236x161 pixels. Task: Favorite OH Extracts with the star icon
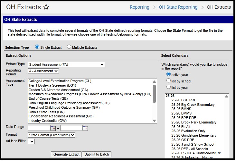pyautogui.click(x=46, y=7)
